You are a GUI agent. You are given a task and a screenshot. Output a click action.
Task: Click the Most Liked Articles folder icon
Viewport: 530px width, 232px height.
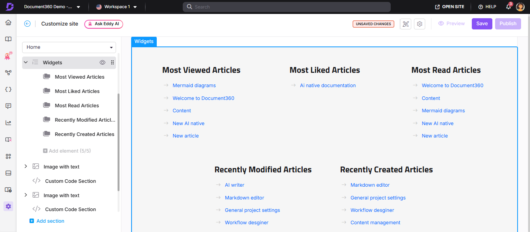pyautogui.click(x=47, y=91)
